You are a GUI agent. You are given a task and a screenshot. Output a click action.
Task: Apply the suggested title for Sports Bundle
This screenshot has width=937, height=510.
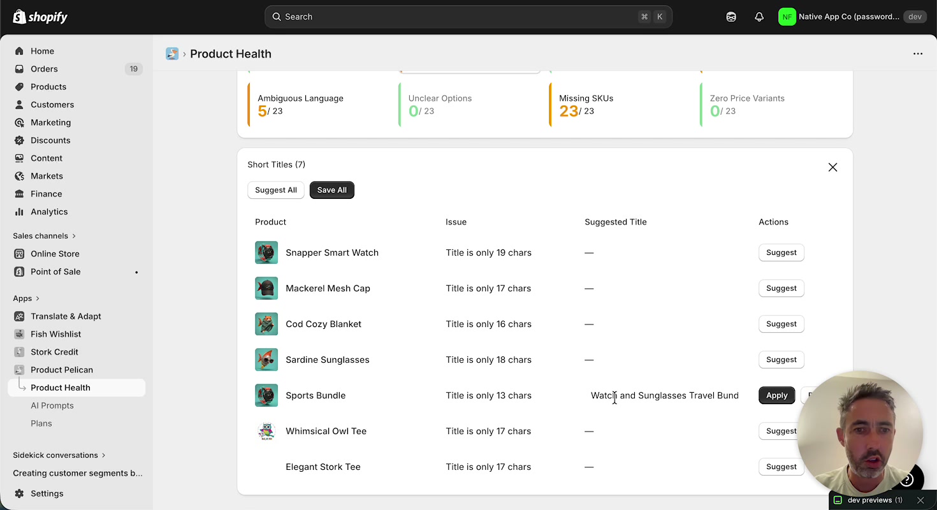pyautogui.click(x=776, y=395)
